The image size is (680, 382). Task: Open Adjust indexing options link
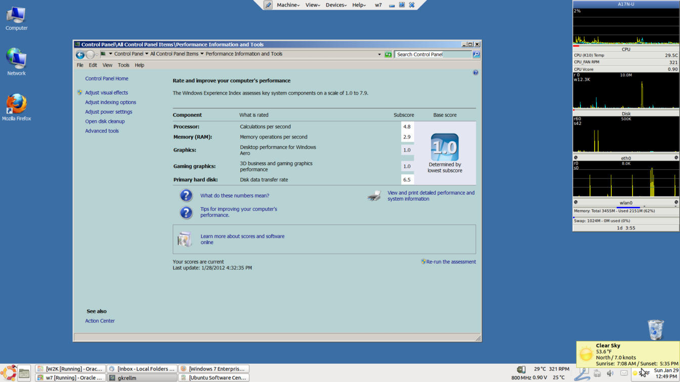coord(111,103)
